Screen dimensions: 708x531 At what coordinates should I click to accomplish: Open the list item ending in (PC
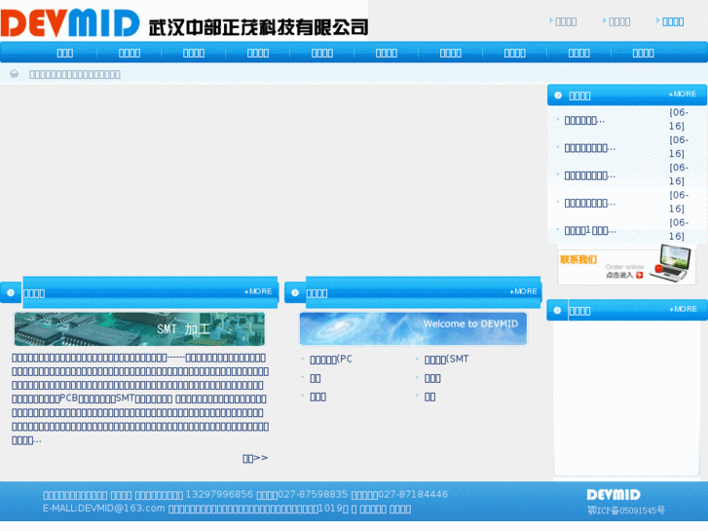click(x=331, y=360)
